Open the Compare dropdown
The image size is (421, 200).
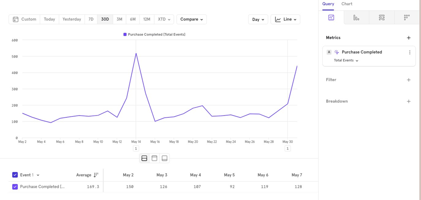191,19
